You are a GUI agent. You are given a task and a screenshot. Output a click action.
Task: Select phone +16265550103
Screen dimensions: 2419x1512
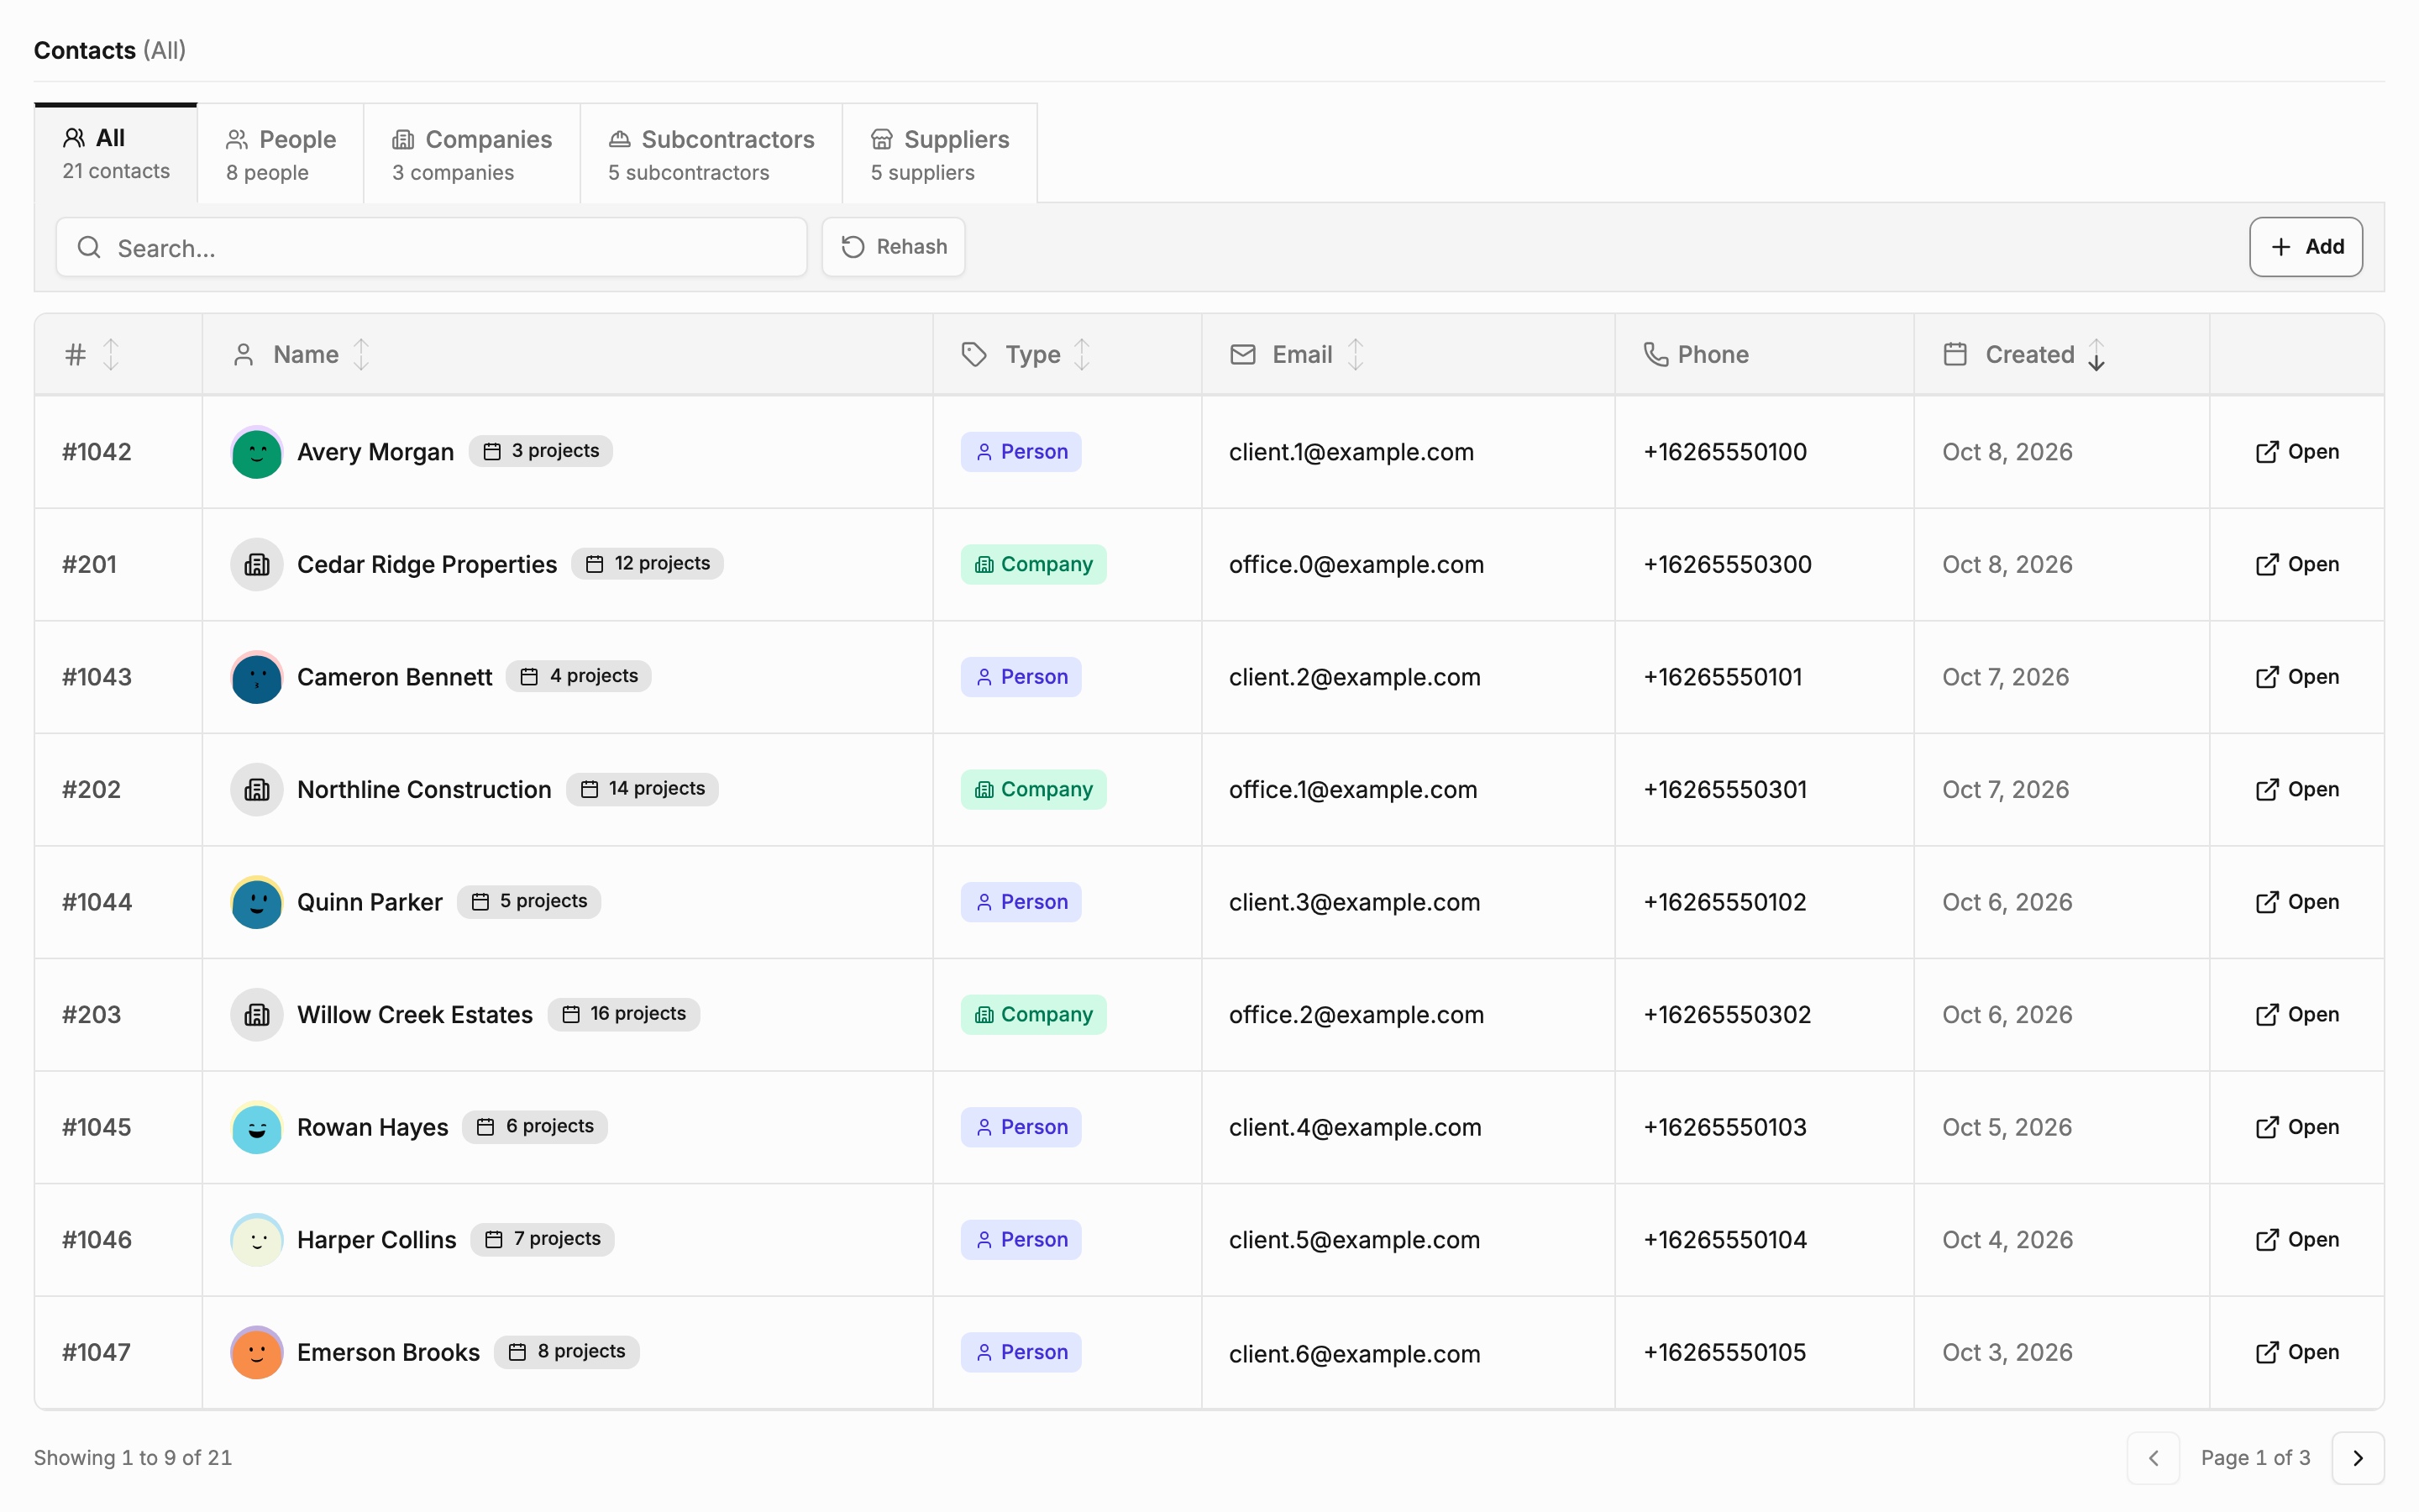1725,1128
